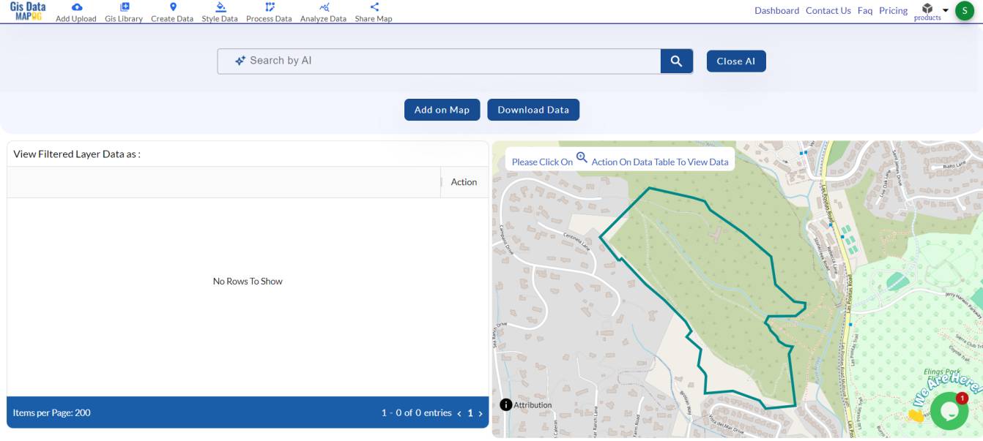Open the Pricing menu item
983x441 pixels.
(893, 10)
